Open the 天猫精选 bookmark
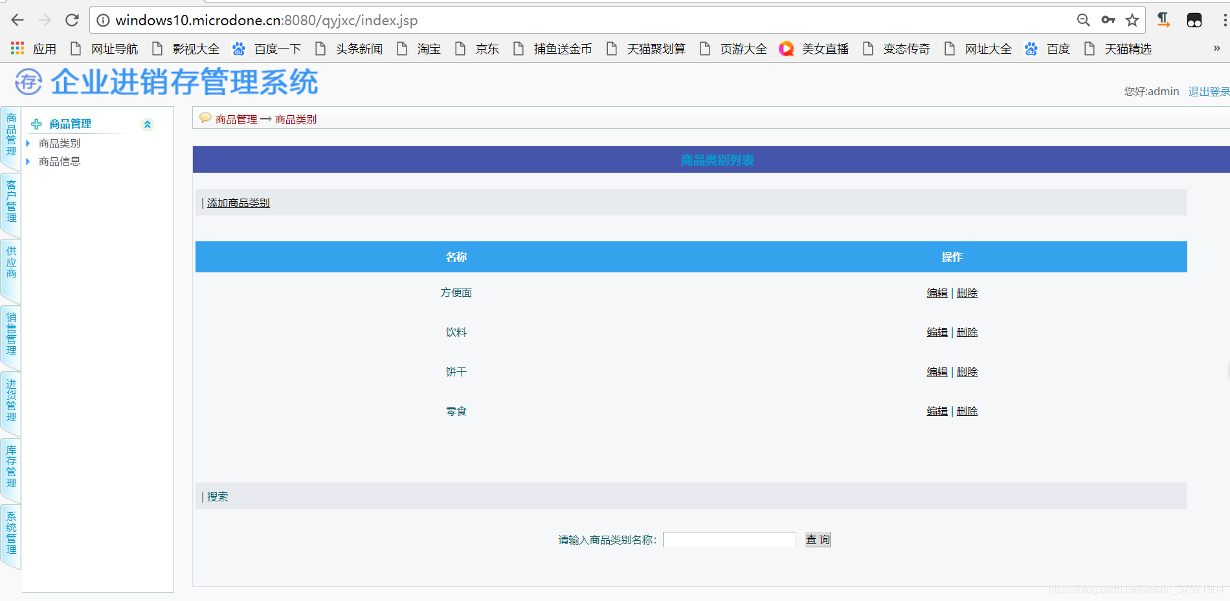This screenshot has height=601, width=1230. 1118,49
